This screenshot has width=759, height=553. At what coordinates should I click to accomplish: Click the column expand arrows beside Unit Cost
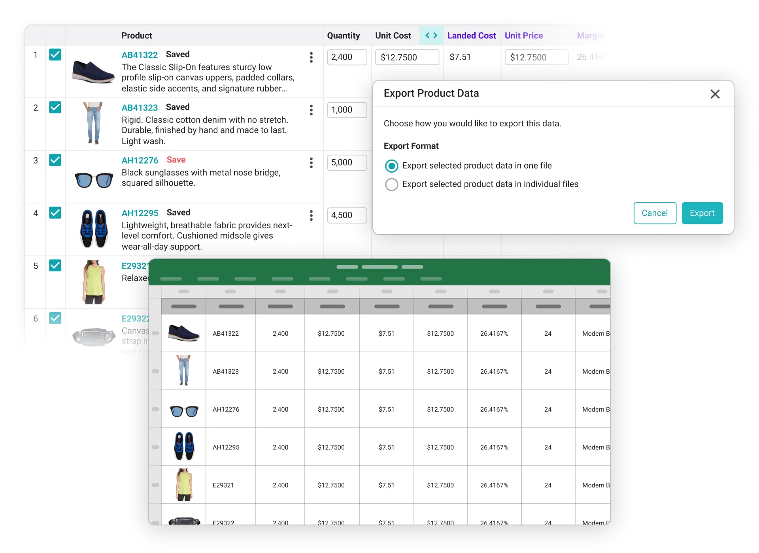[x=431, y=36]
